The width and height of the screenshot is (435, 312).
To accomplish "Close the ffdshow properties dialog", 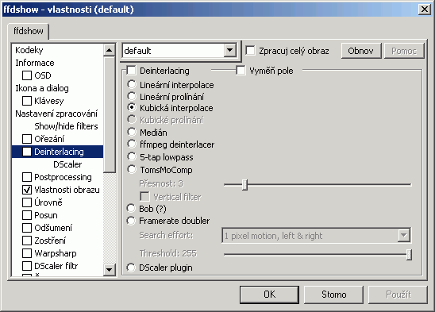I will click(x=424, y=10).
